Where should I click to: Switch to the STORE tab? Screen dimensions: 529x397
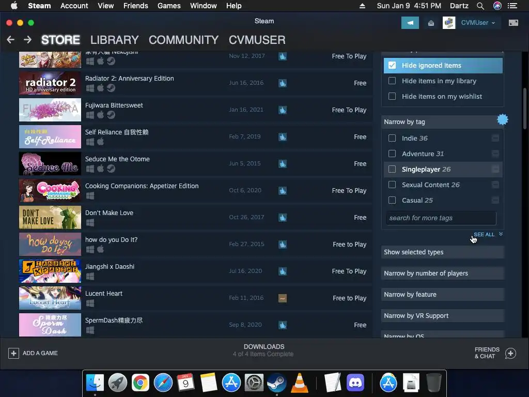click(60, 40)
